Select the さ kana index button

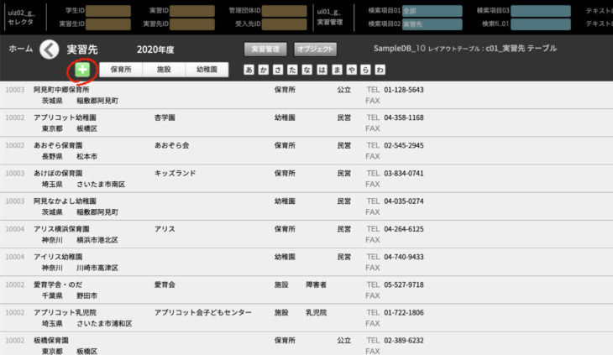(x=279, y=70)
